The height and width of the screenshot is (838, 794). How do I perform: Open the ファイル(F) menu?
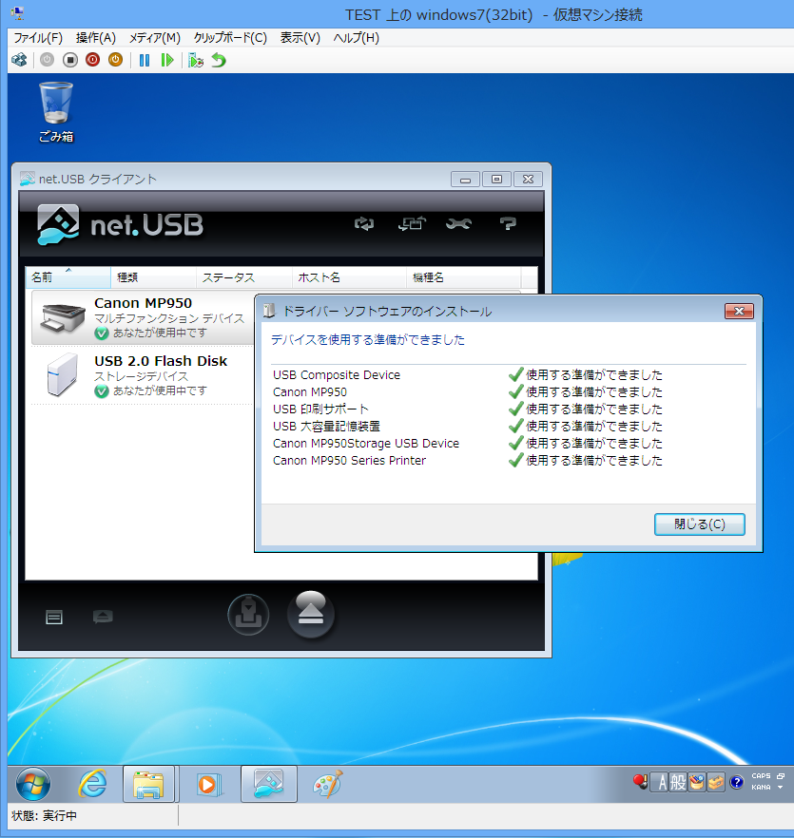click(x=38, y=38)
